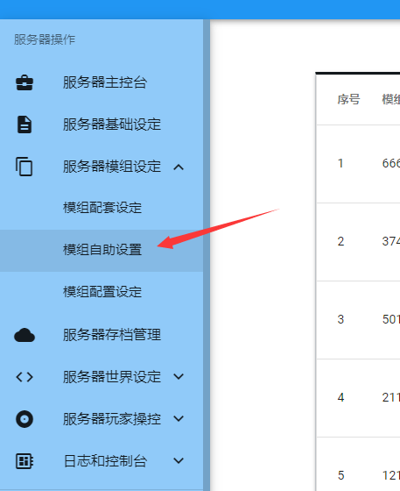Click the sidebar vertical scrollbar
Image resolution: width=400 pixels, height=491 pixels.
tap(207, 255)
